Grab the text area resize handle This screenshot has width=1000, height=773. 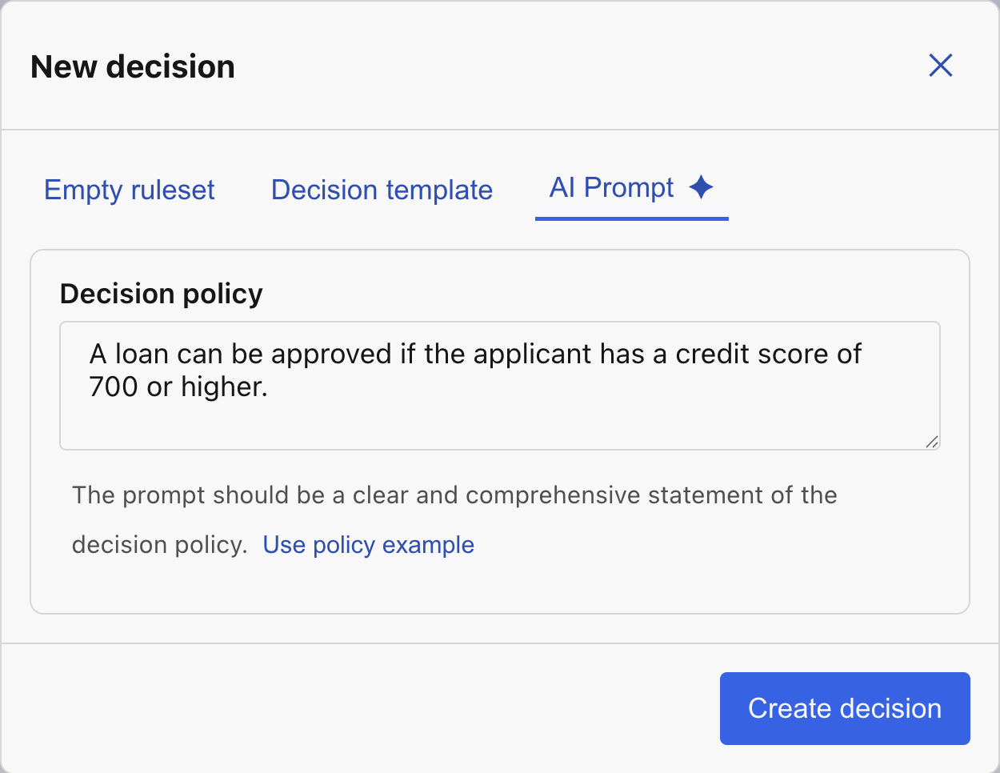[932, 442]
